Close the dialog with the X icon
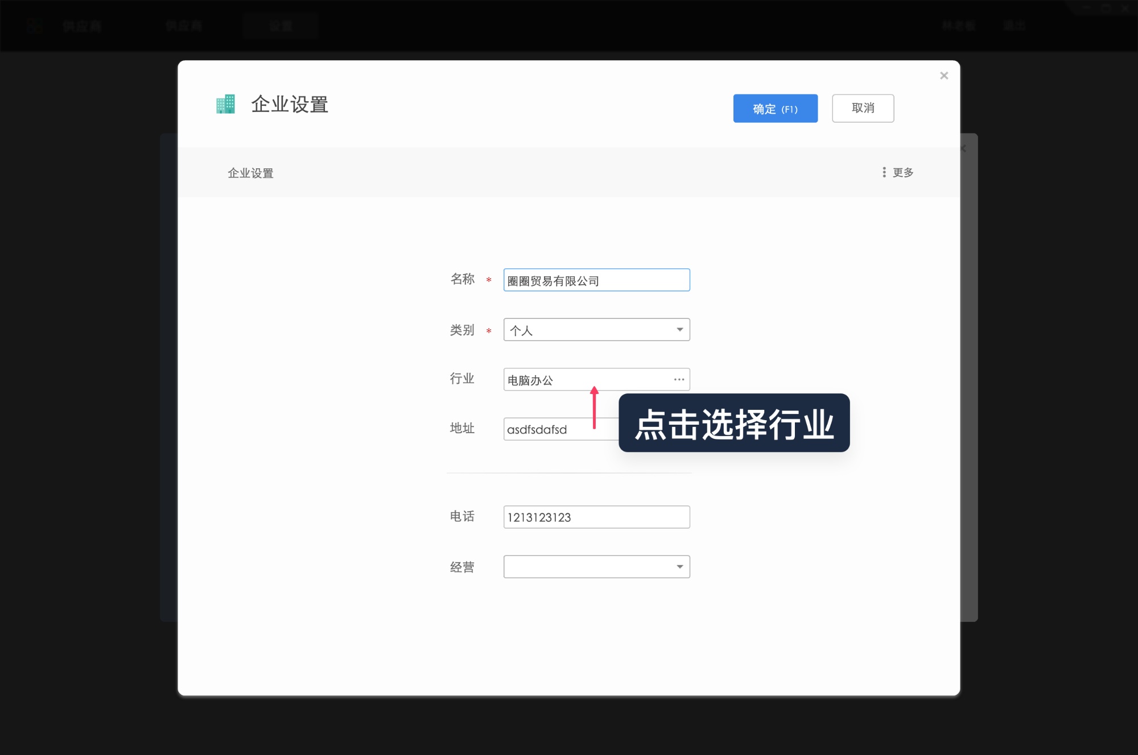This screenshot has width=1138, height=755. (944, 75)
